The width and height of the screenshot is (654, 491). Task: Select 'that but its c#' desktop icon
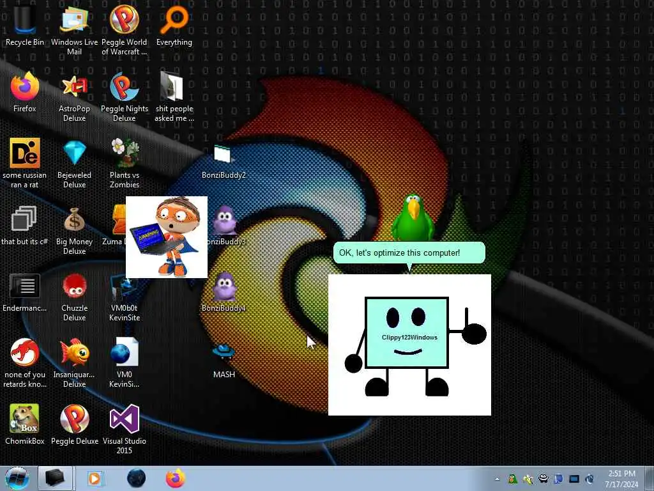24,224
